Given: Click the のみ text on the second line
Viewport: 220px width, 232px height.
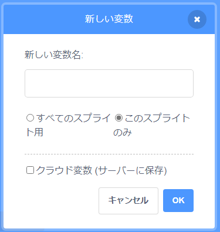Looking at the screenshot, I should [x=123, y=133].
